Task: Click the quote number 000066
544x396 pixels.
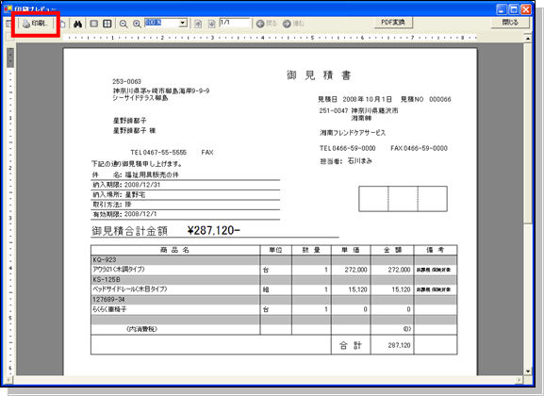Action: click(x=440, y=99)
